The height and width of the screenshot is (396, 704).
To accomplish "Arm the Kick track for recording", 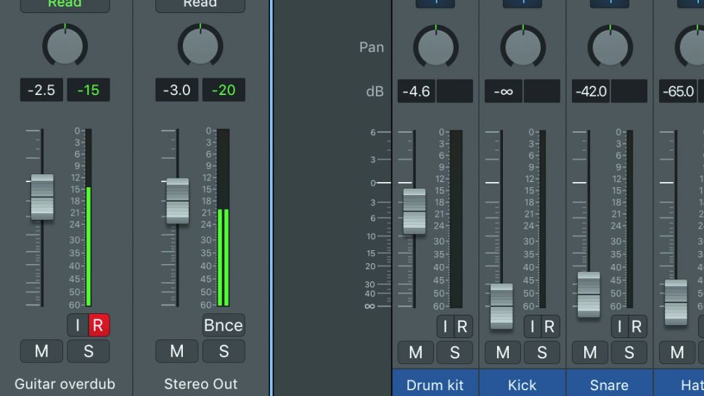I will [549, 327].
